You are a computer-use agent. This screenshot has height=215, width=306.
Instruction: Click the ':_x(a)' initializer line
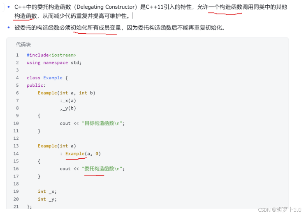click(x=68, y=101)
